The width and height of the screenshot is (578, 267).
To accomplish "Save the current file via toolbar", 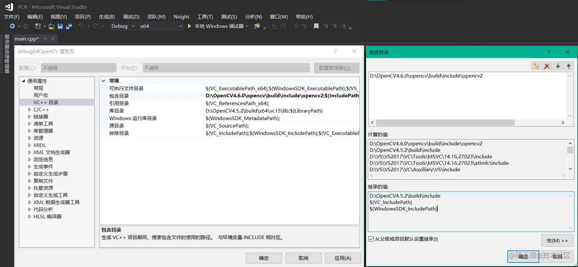I will (60, 26).
